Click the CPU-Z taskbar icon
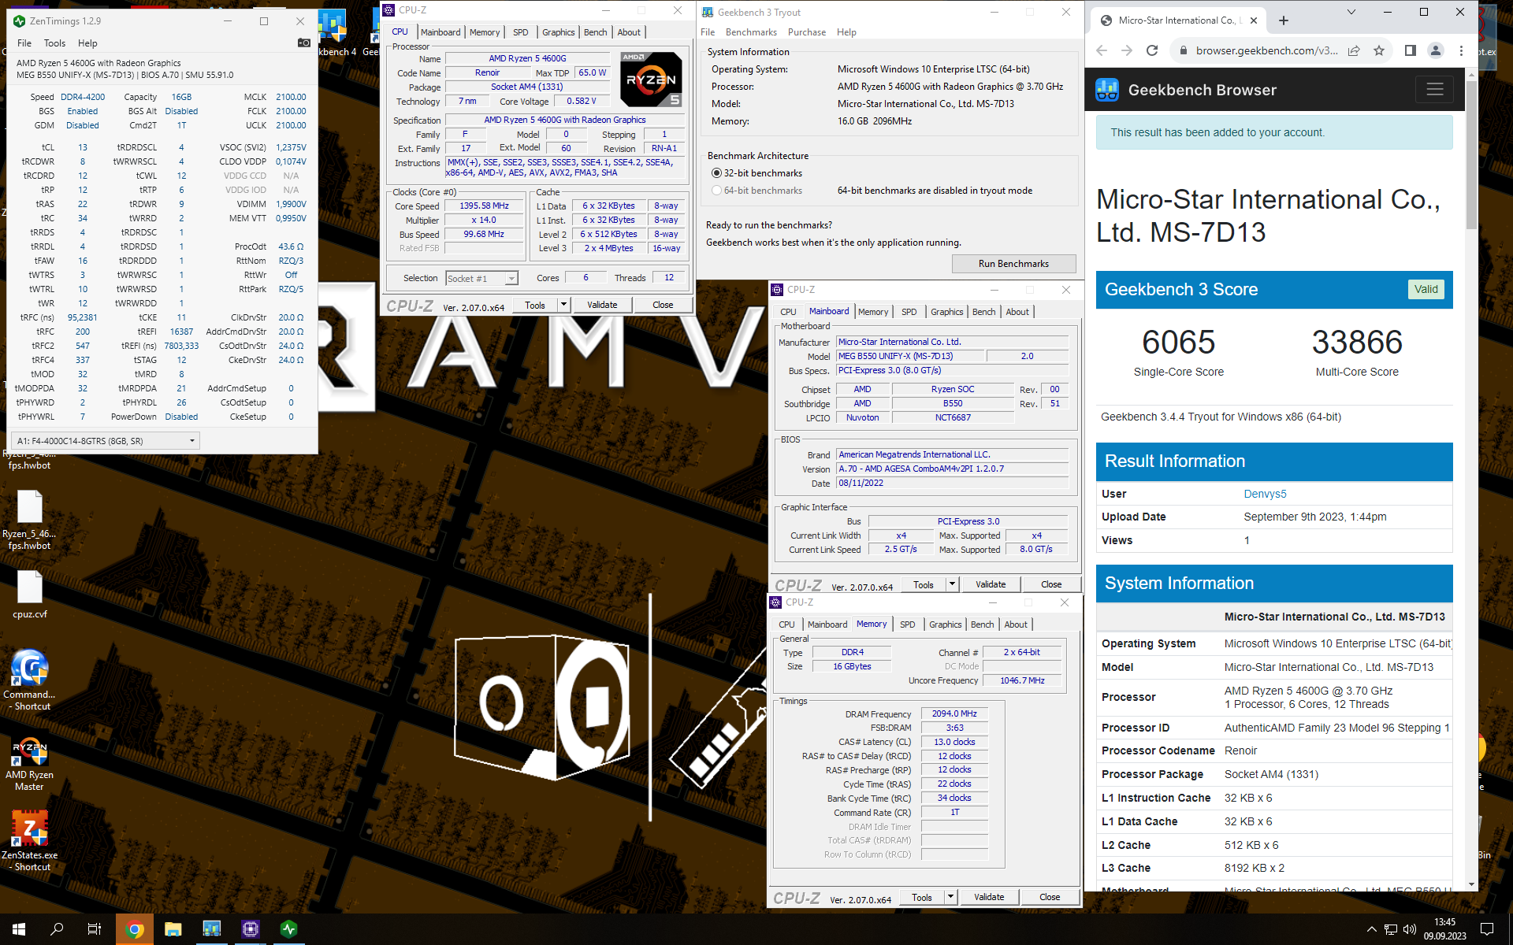This screenshot has width=1513, height=945. point(251,929)
